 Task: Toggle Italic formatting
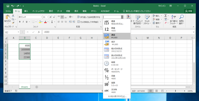pyautogui.click(x=23, y=22)
